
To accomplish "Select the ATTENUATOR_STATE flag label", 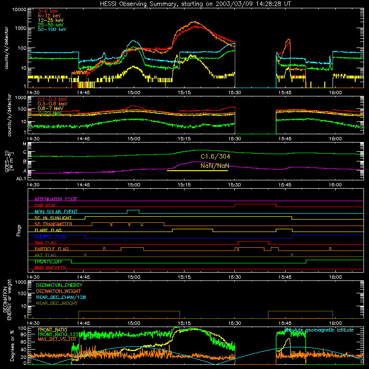I will click(x=56, y=199).
